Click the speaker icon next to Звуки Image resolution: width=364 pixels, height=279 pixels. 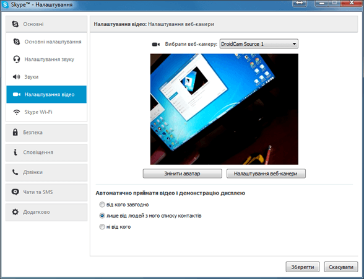(16, 77)
